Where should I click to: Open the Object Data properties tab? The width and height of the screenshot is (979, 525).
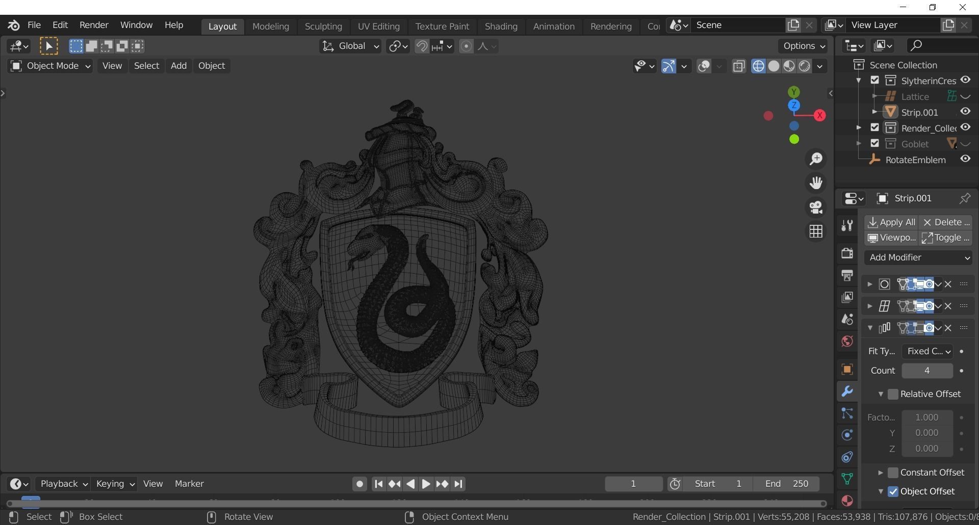tap(847, 479)
